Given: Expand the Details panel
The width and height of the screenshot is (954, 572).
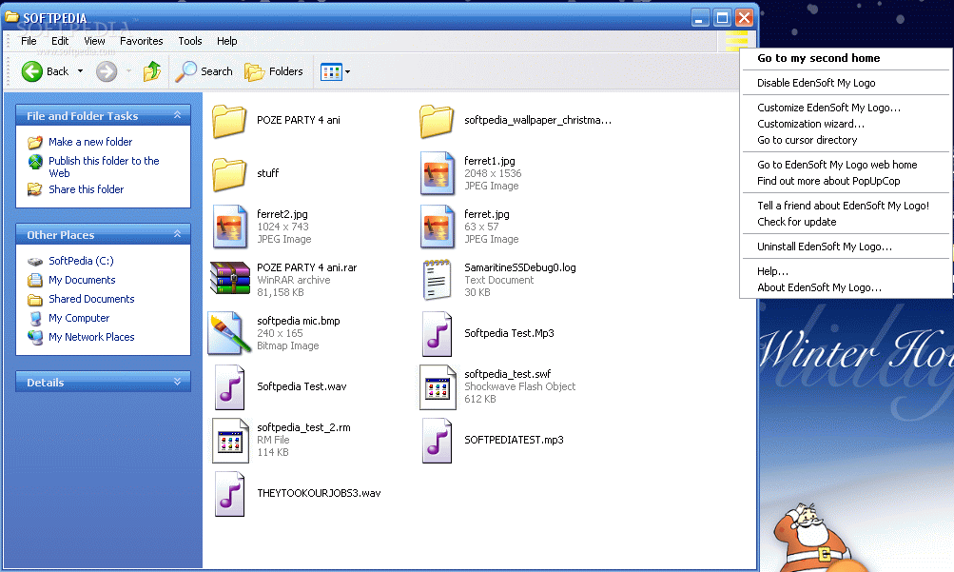Looking at the screenshot, I should 177,382.
